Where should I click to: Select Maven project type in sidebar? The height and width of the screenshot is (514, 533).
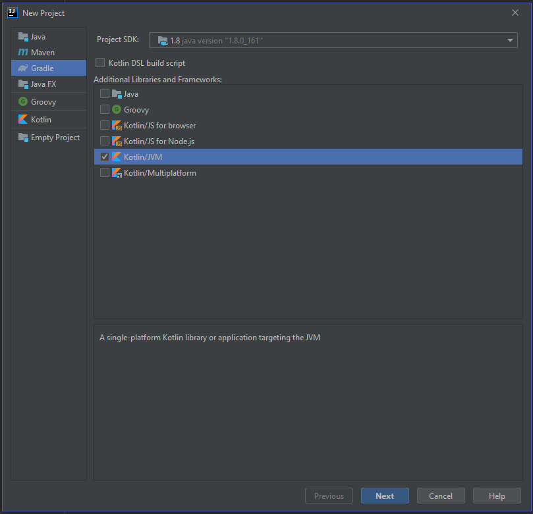pos(49,52)
